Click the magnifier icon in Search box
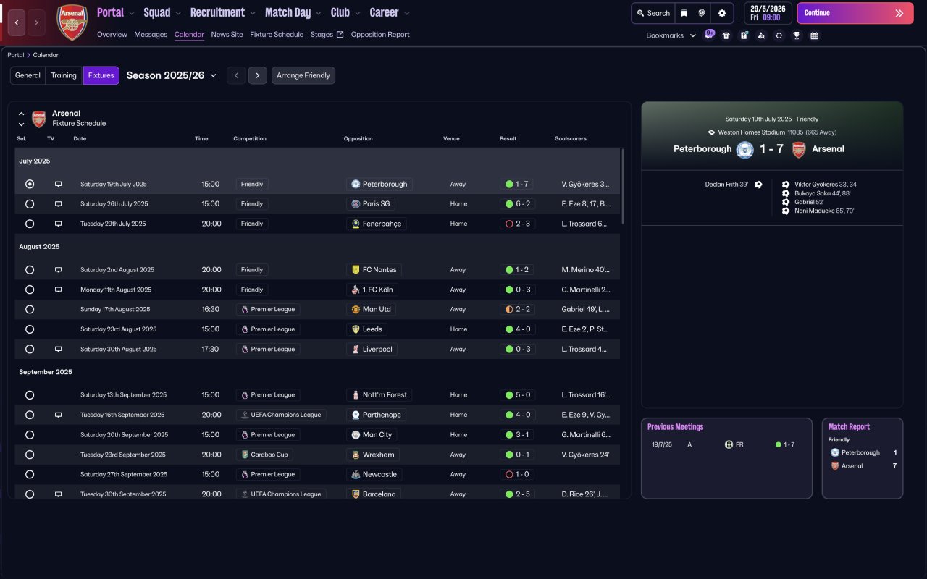The height and width of the screenshot is (579, 927). pos(640,13)
